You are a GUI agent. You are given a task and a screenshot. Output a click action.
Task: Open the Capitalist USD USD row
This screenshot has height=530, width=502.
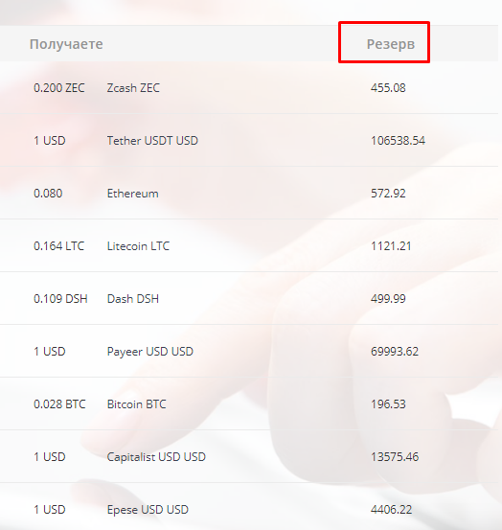pyautogui.click(x=249, y=456)
